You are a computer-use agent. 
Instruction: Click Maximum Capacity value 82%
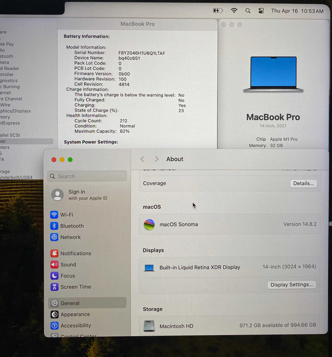(124, 131)
